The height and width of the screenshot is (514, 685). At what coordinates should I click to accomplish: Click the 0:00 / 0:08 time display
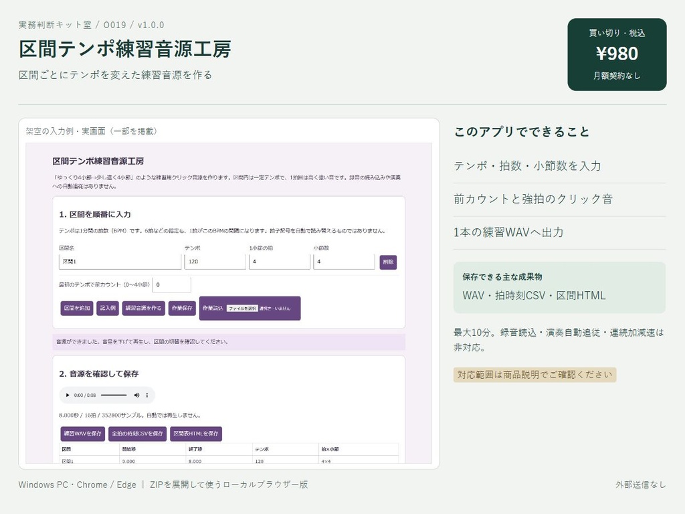coord(85,395)
